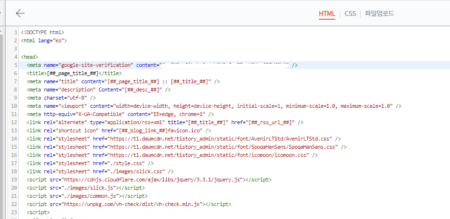Click the ./style.css stylesheet line

coord(90,163)
